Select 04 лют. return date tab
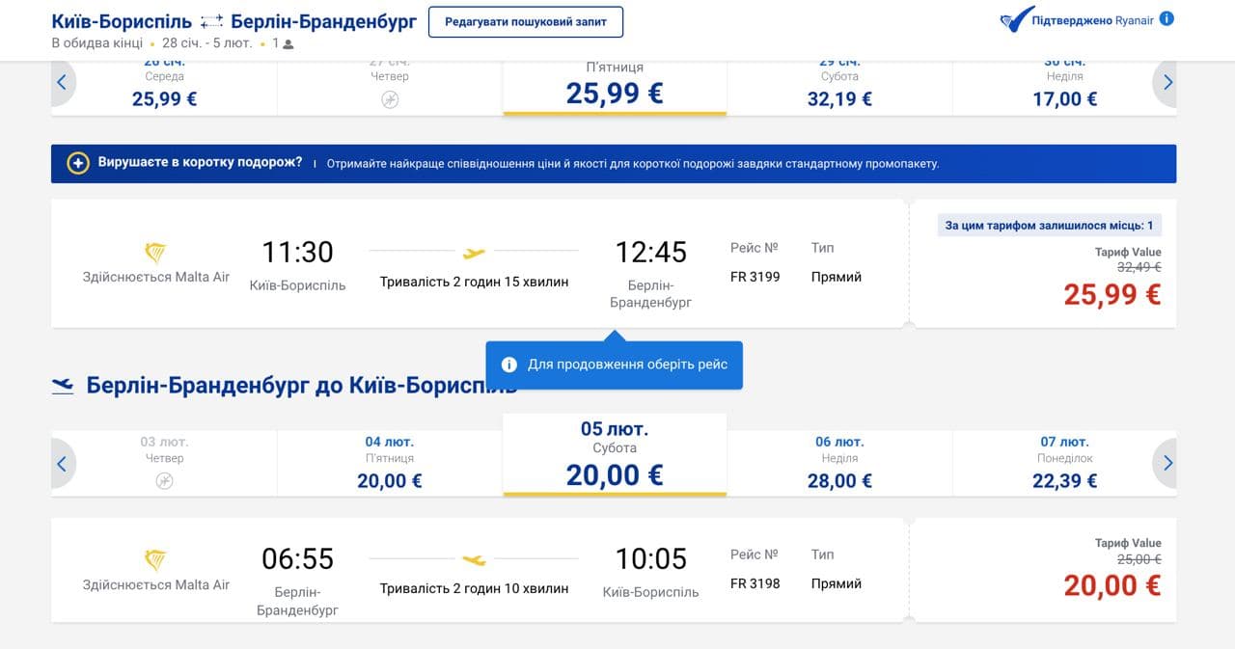 pos(390,463)
